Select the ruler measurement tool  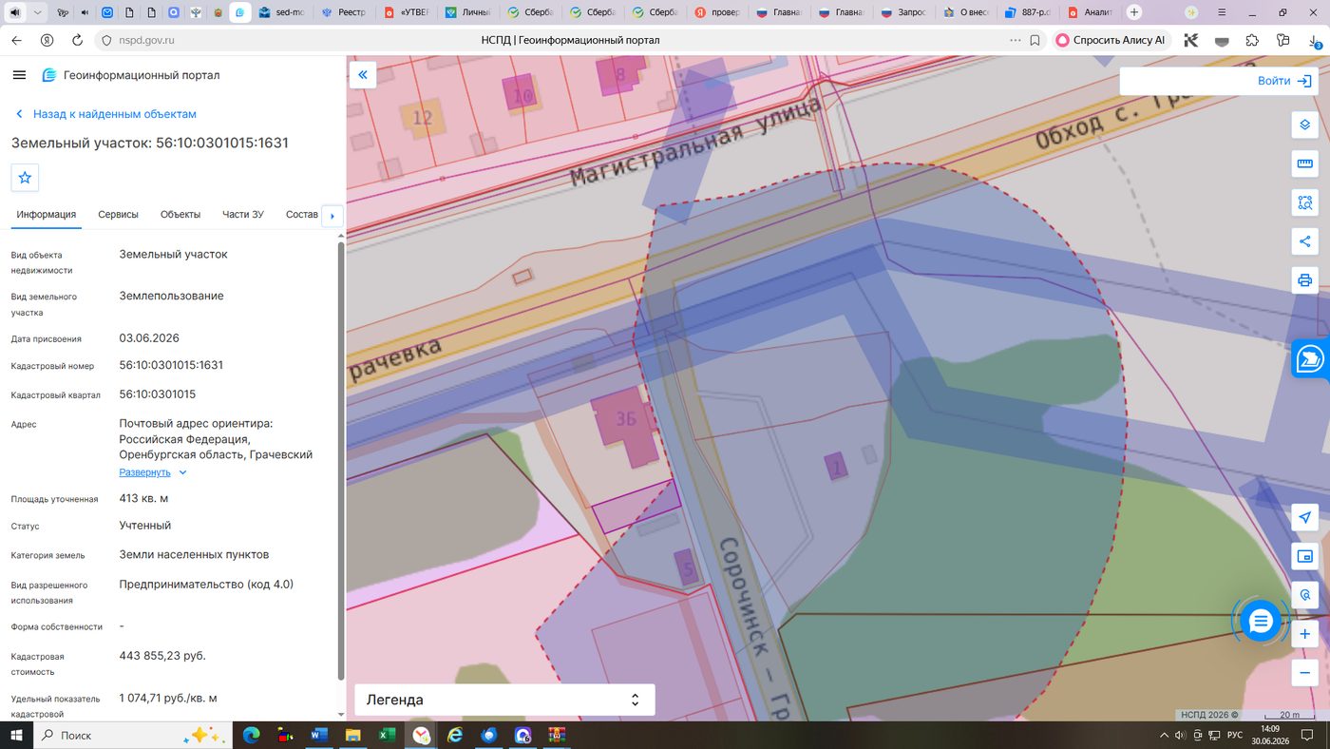[1305, 163]
